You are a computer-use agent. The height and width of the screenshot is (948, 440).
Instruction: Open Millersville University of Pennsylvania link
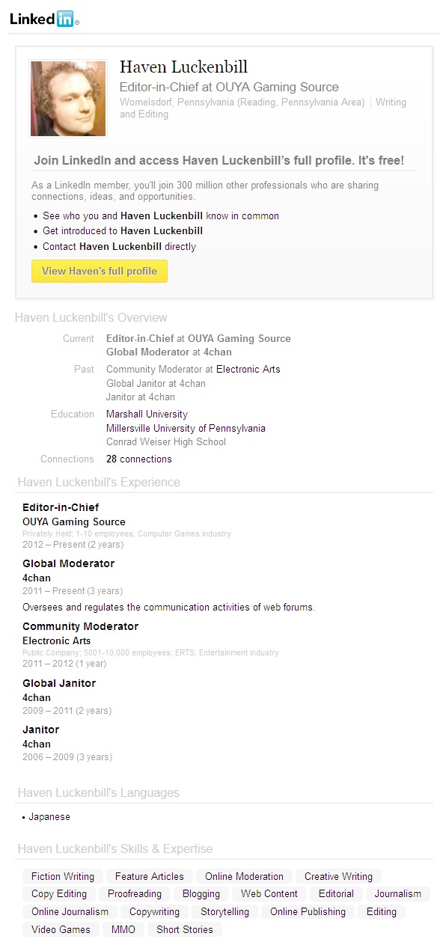(186, 428)
